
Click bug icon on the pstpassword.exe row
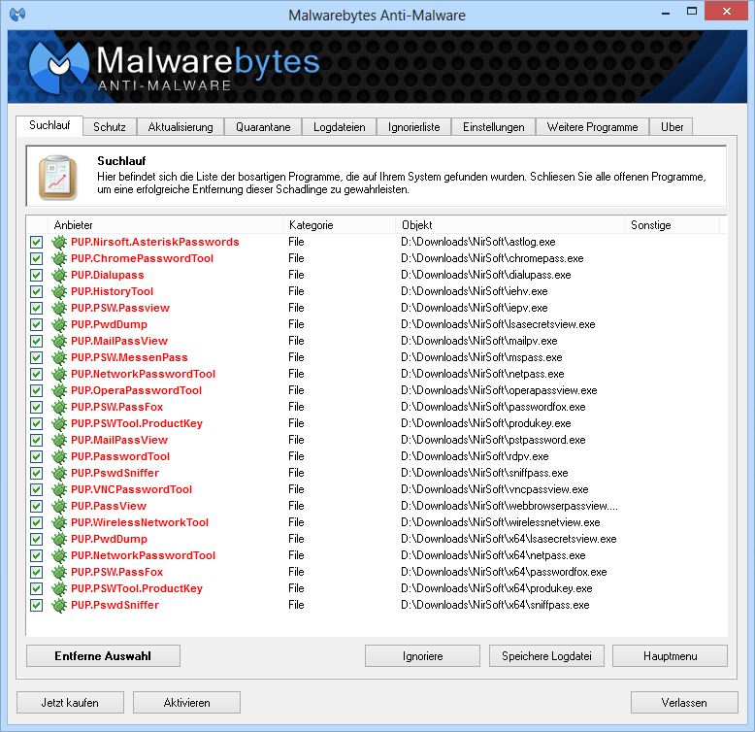tap(59, 440)
